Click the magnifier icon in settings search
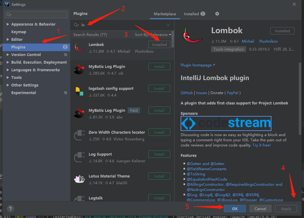 (9, 15)
